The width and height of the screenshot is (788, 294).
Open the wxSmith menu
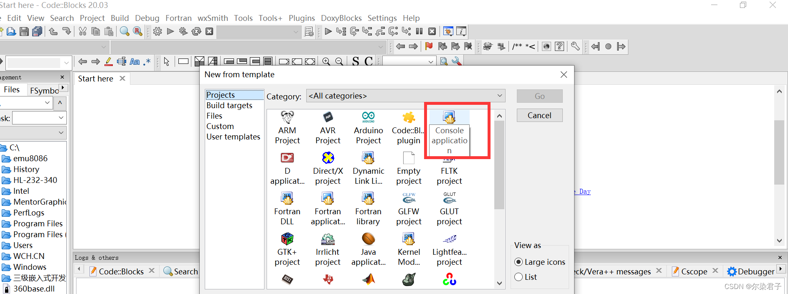click(x=213, y=18)
